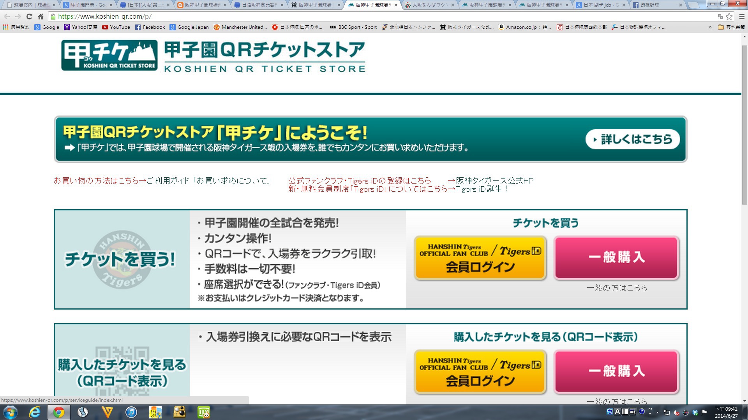Launch Internet Explorer from the taskbar
748x420 pixels.
coord(35,412)
